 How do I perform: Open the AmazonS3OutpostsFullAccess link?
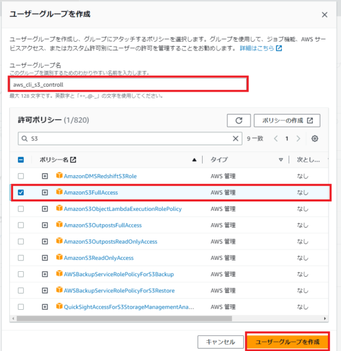[103, 226]
